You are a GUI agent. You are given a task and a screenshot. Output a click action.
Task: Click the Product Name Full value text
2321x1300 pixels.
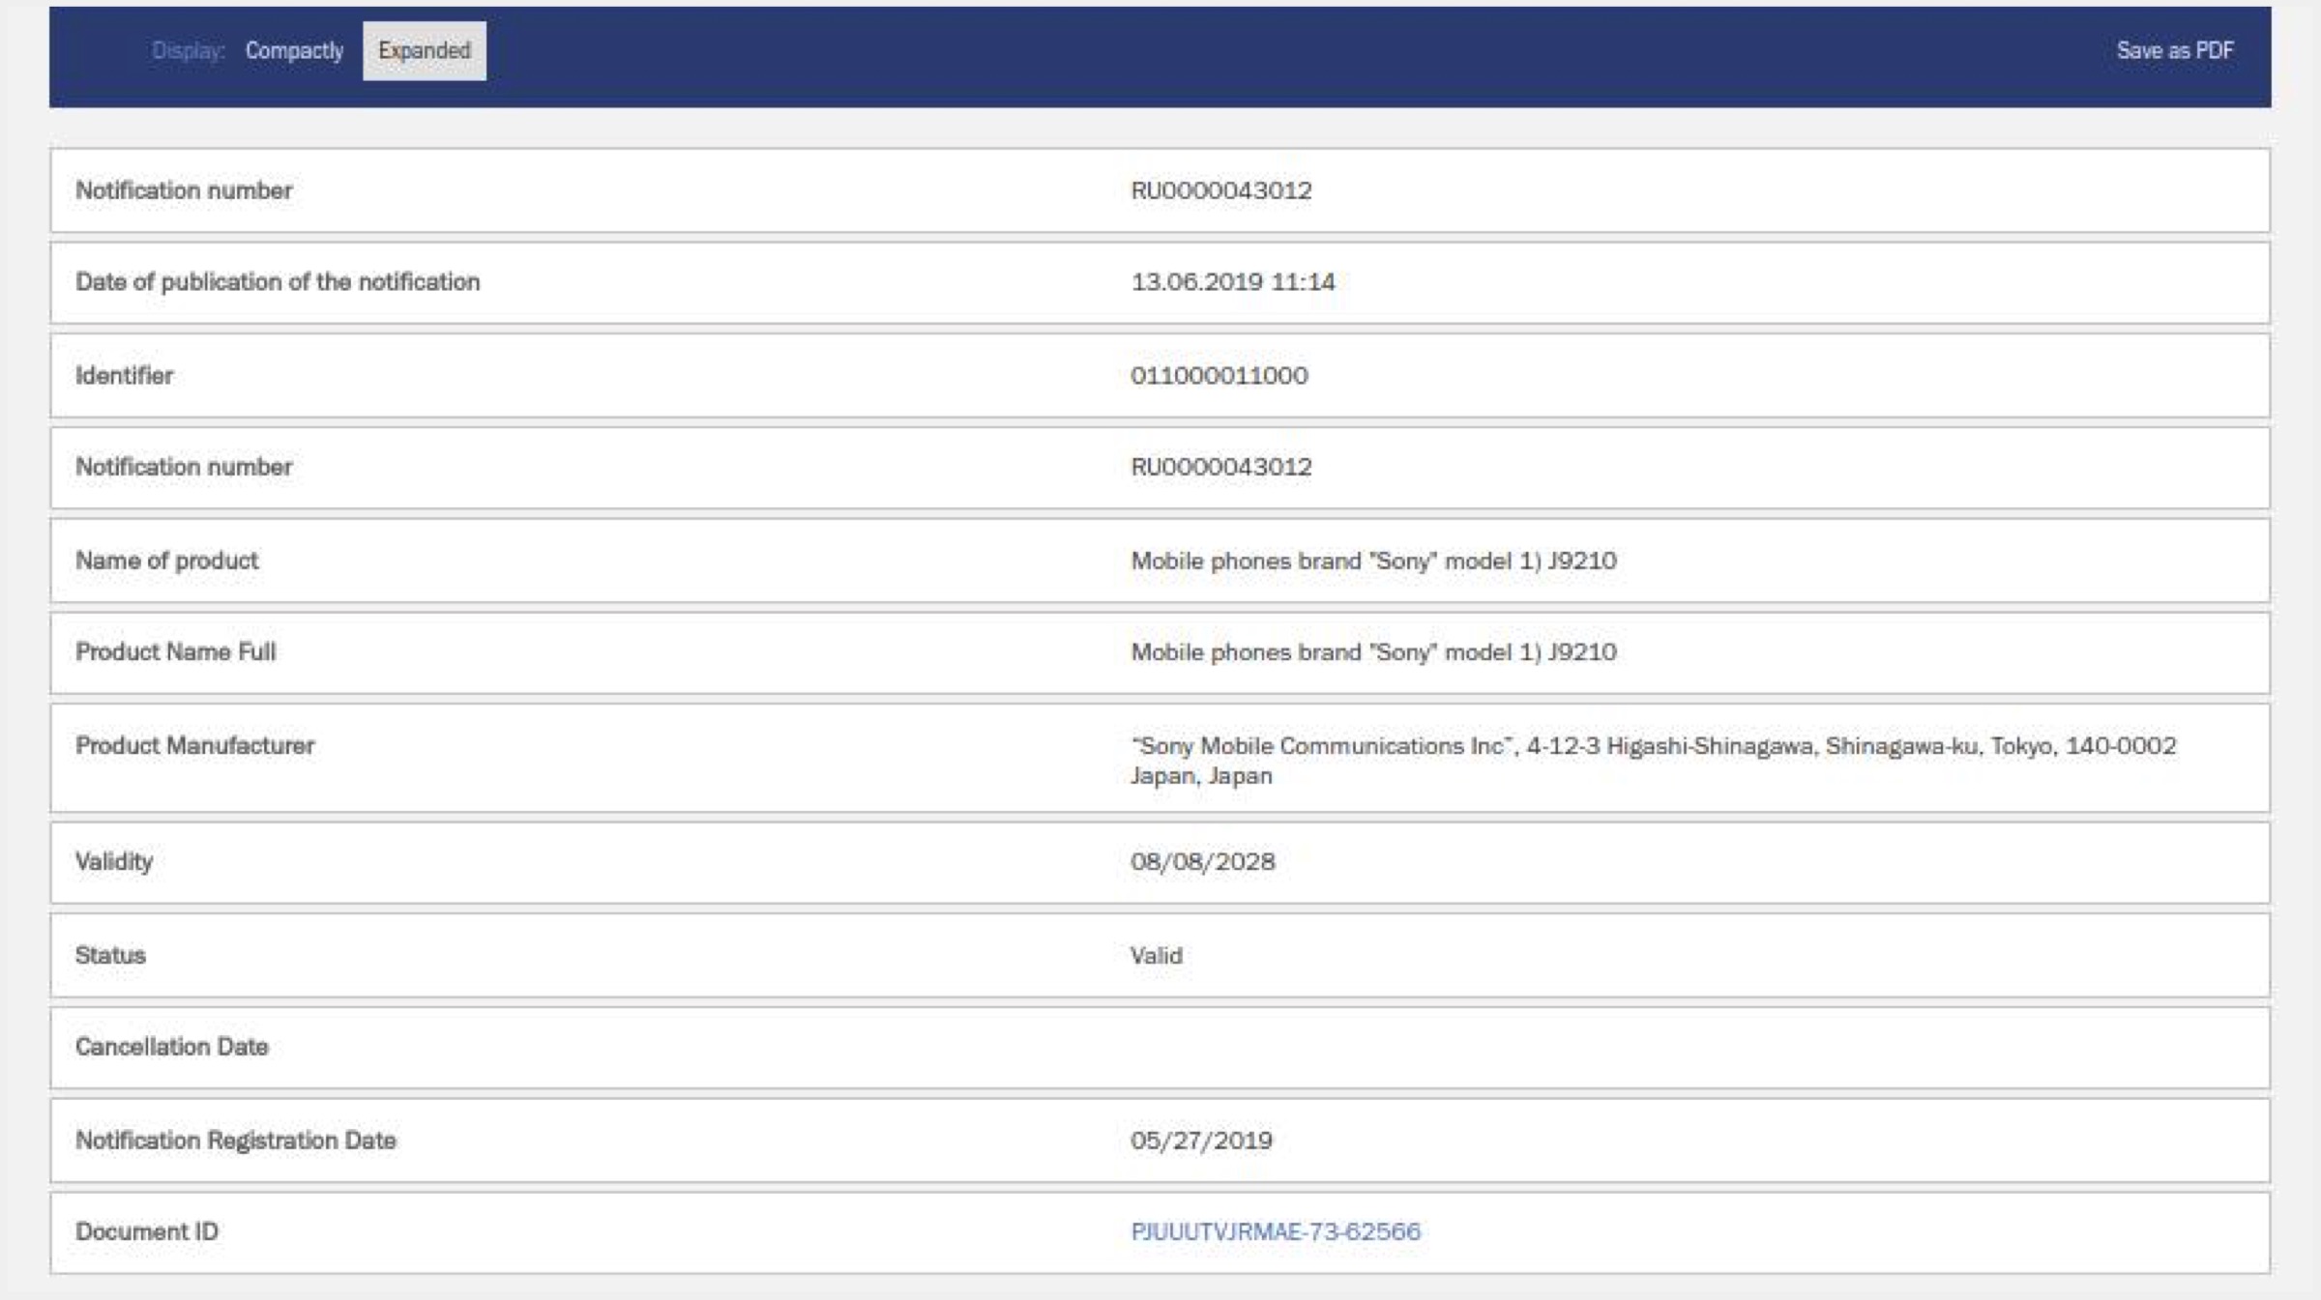pyautogui.click(x=1373, y=652)
